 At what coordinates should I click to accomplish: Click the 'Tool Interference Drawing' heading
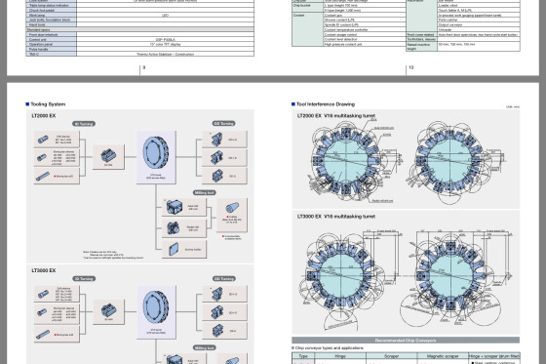click(x=326, y=104)
